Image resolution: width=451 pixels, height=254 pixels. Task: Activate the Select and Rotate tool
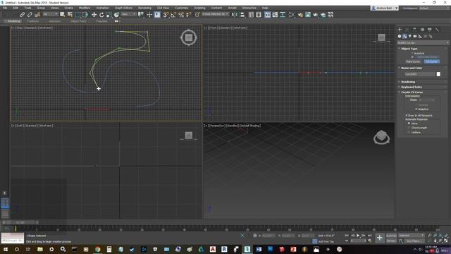[101, 14]
